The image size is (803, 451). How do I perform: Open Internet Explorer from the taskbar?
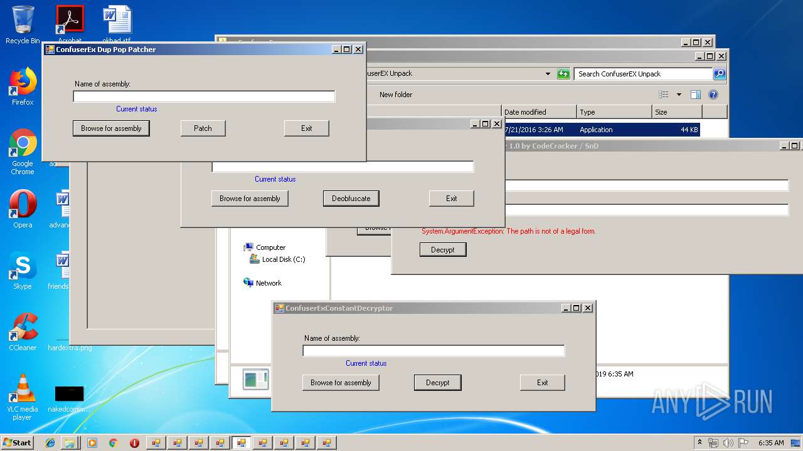50,443
